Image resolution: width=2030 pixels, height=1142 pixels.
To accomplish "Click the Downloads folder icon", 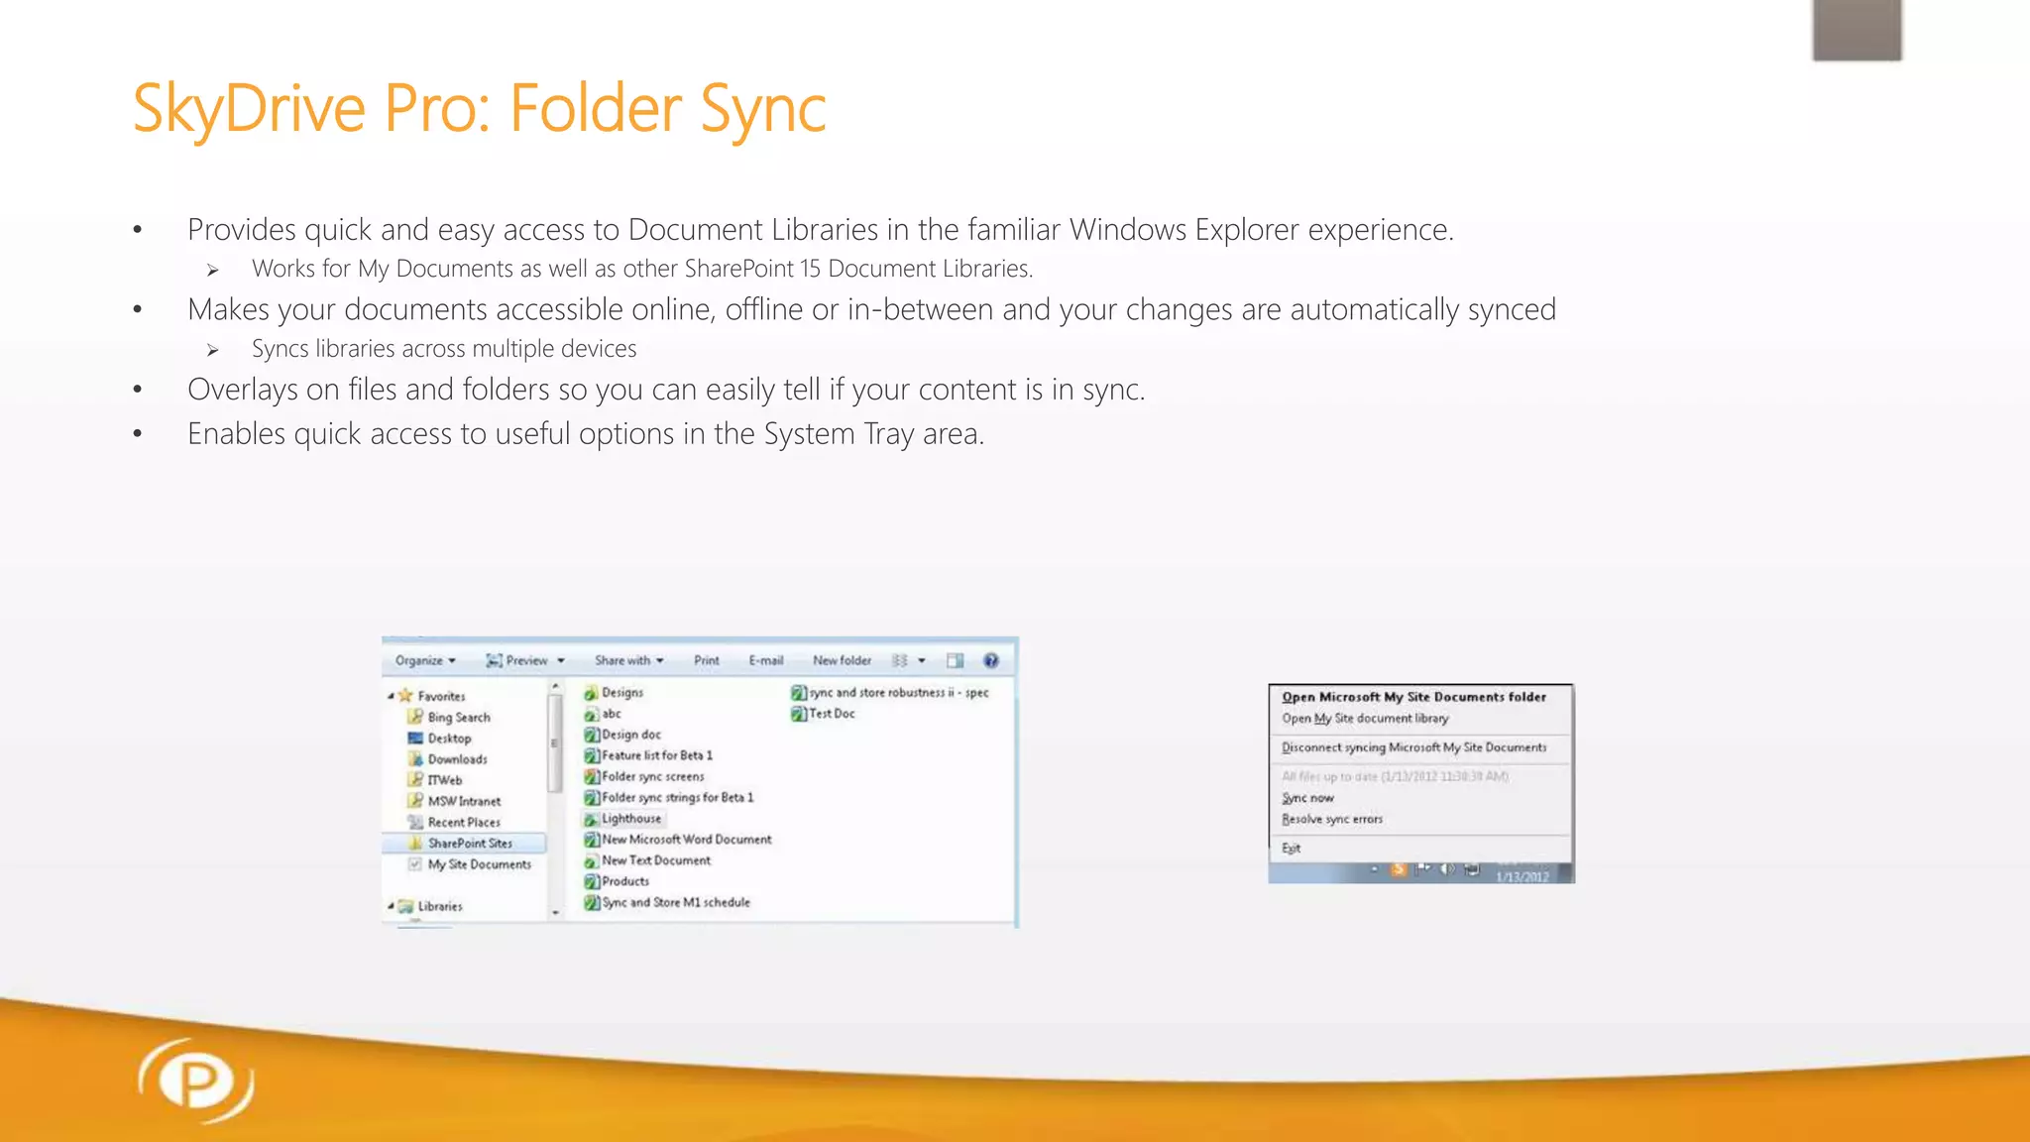I will 415,759.
